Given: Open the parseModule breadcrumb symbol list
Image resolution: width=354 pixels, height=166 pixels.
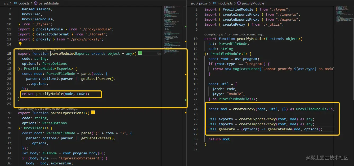Looking at the screenshot, I should (49, 3).
